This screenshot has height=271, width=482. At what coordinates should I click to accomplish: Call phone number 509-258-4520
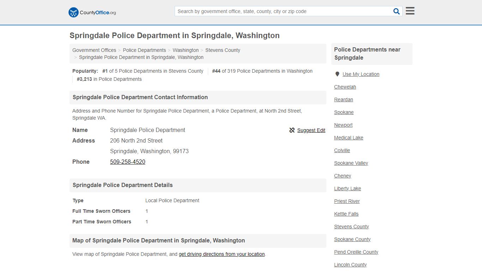pos(128,162)
